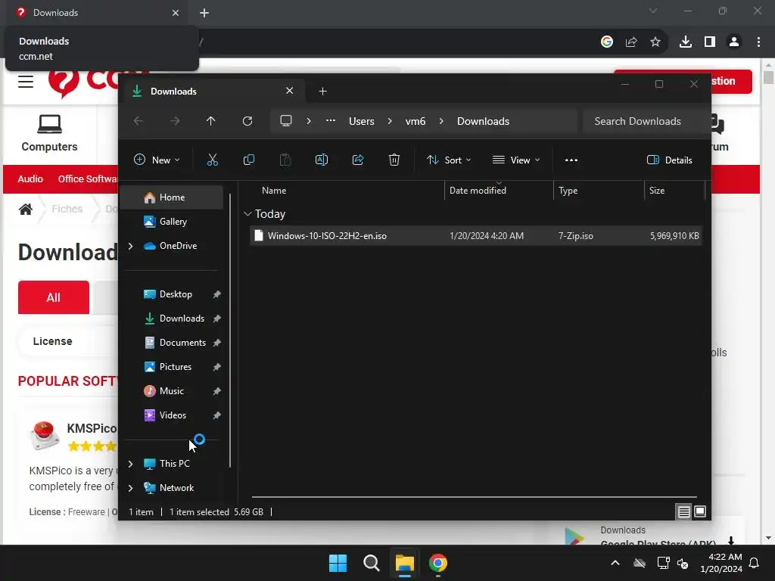The image size is (775, 581).
Task: Click the Copy icon in File Explorer toolbar
Action: (248, 160)
